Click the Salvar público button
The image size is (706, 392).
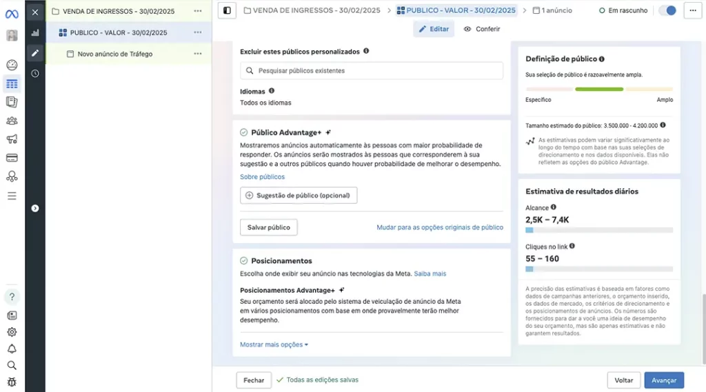[x=269, y=227]
